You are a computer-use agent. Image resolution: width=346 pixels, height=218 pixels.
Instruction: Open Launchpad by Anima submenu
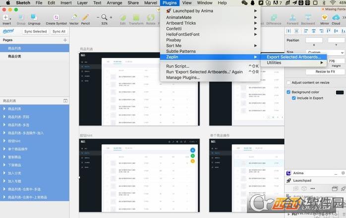click(x=210, y=11)
